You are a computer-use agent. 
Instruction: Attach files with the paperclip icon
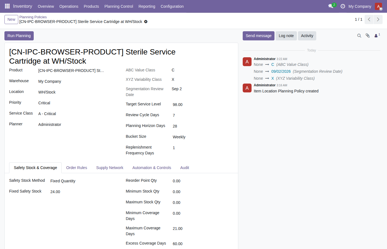pos(368,36)
